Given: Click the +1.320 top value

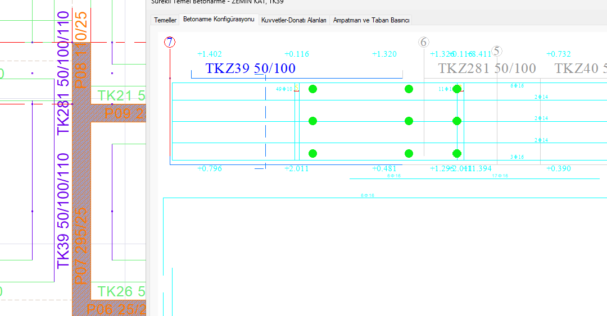Looking at the screenshot, I should click(x=384, y=54).
